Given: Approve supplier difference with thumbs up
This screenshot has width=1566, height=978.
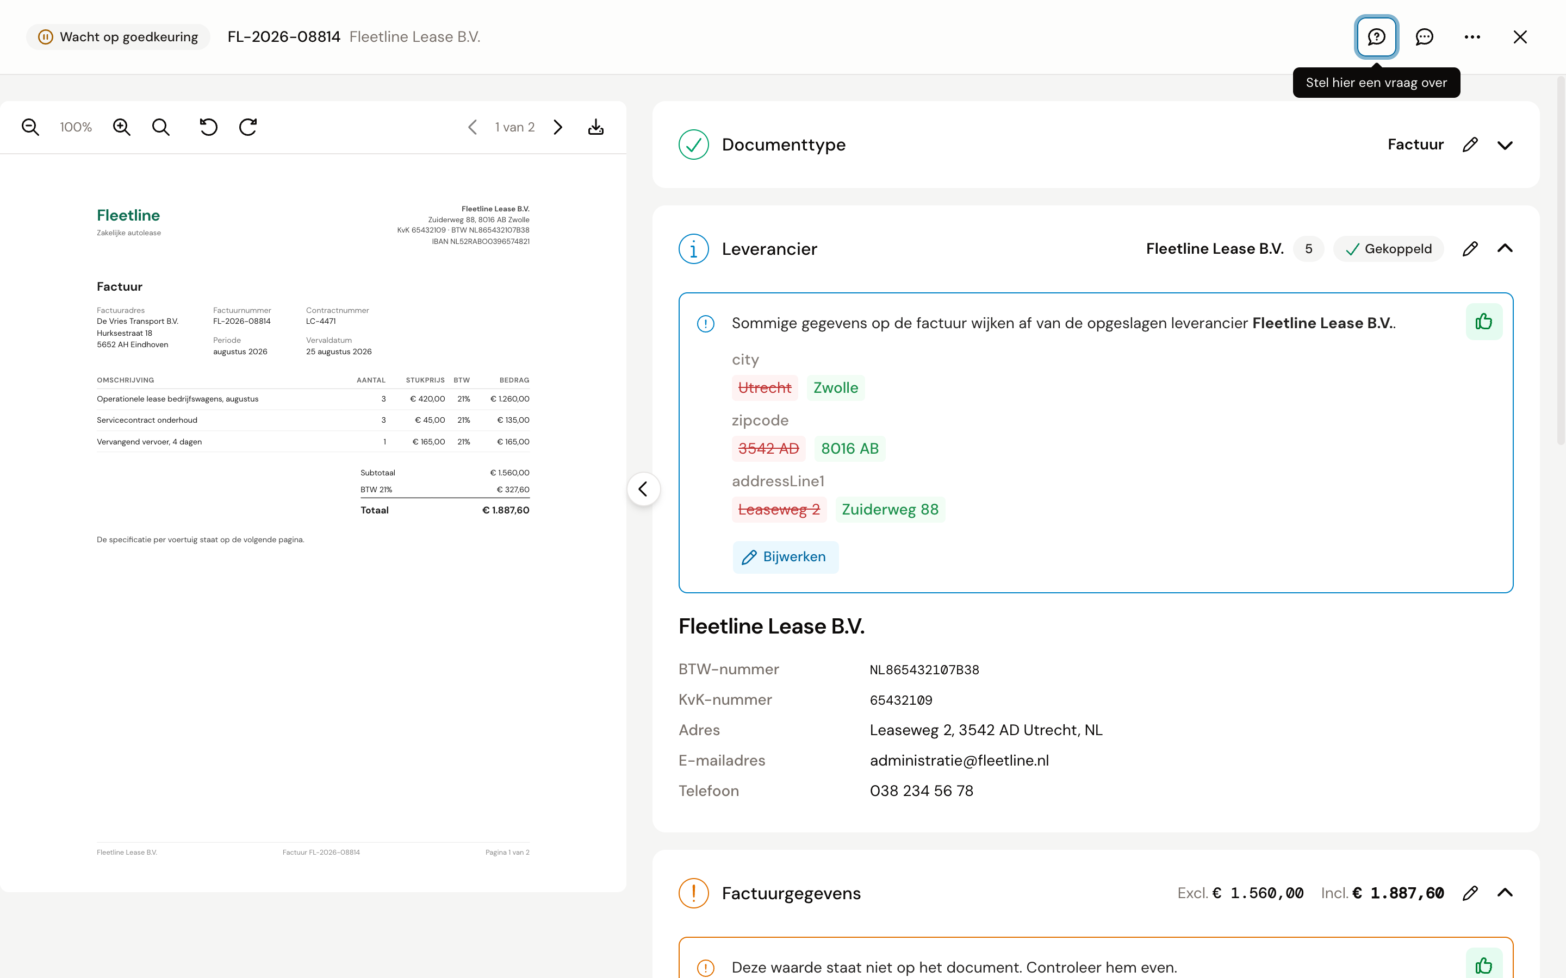Looking at the screenshot, I should 1484,322.
